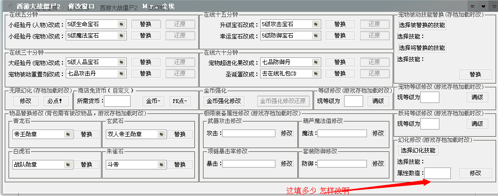This screenshot has width=498, height=196.
Task: Click 修改 next to 暴击 field
Action: (287, 163)
